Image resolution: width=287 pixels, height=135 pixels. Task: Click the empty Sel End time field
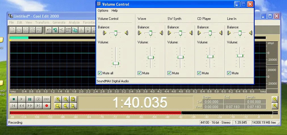click(x=234, y=102)
